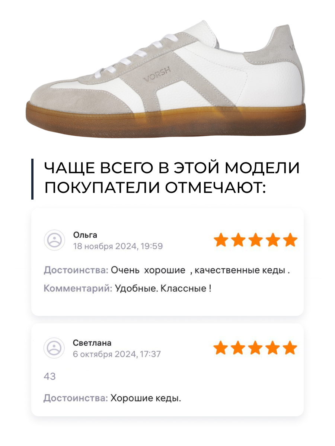Open reviewer name Ольга
Screen dimensions: 335x446
point(85,235)
